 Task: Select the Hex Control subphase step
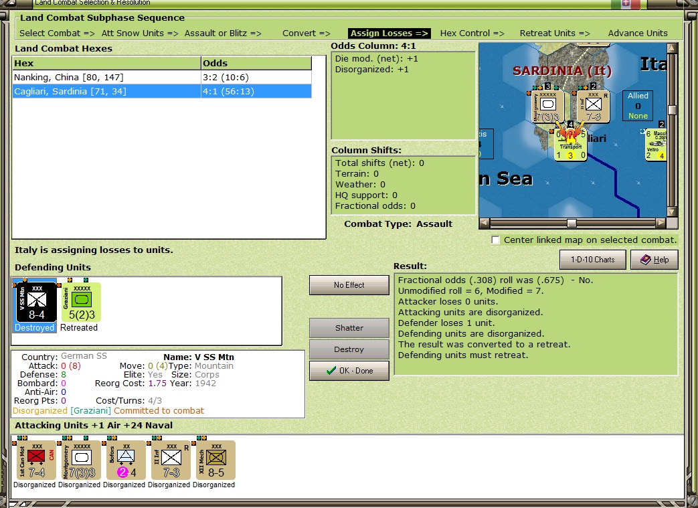472,33
